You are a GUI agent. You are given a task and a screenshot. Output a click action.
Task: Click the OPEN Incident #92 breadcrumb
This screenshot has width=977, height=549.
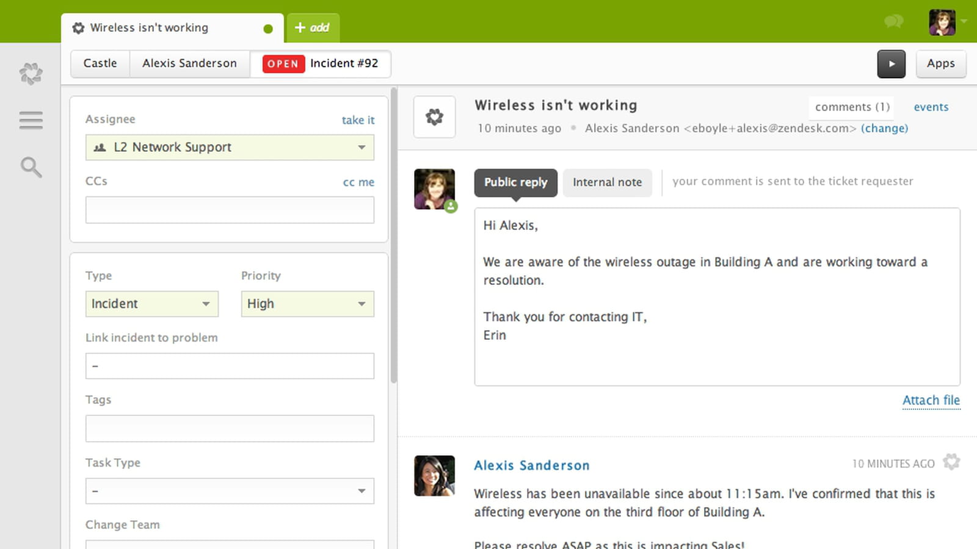click(x=321, y=63)
